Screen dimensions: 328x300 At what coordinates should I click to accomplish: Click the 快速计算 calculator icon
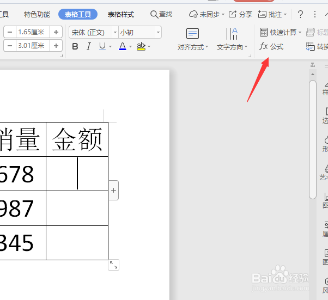click(x=263, y=32)
